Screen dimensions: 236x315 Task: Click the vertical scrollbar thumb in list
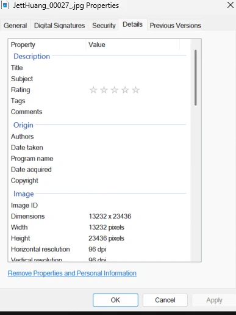(x=196, y=78)
